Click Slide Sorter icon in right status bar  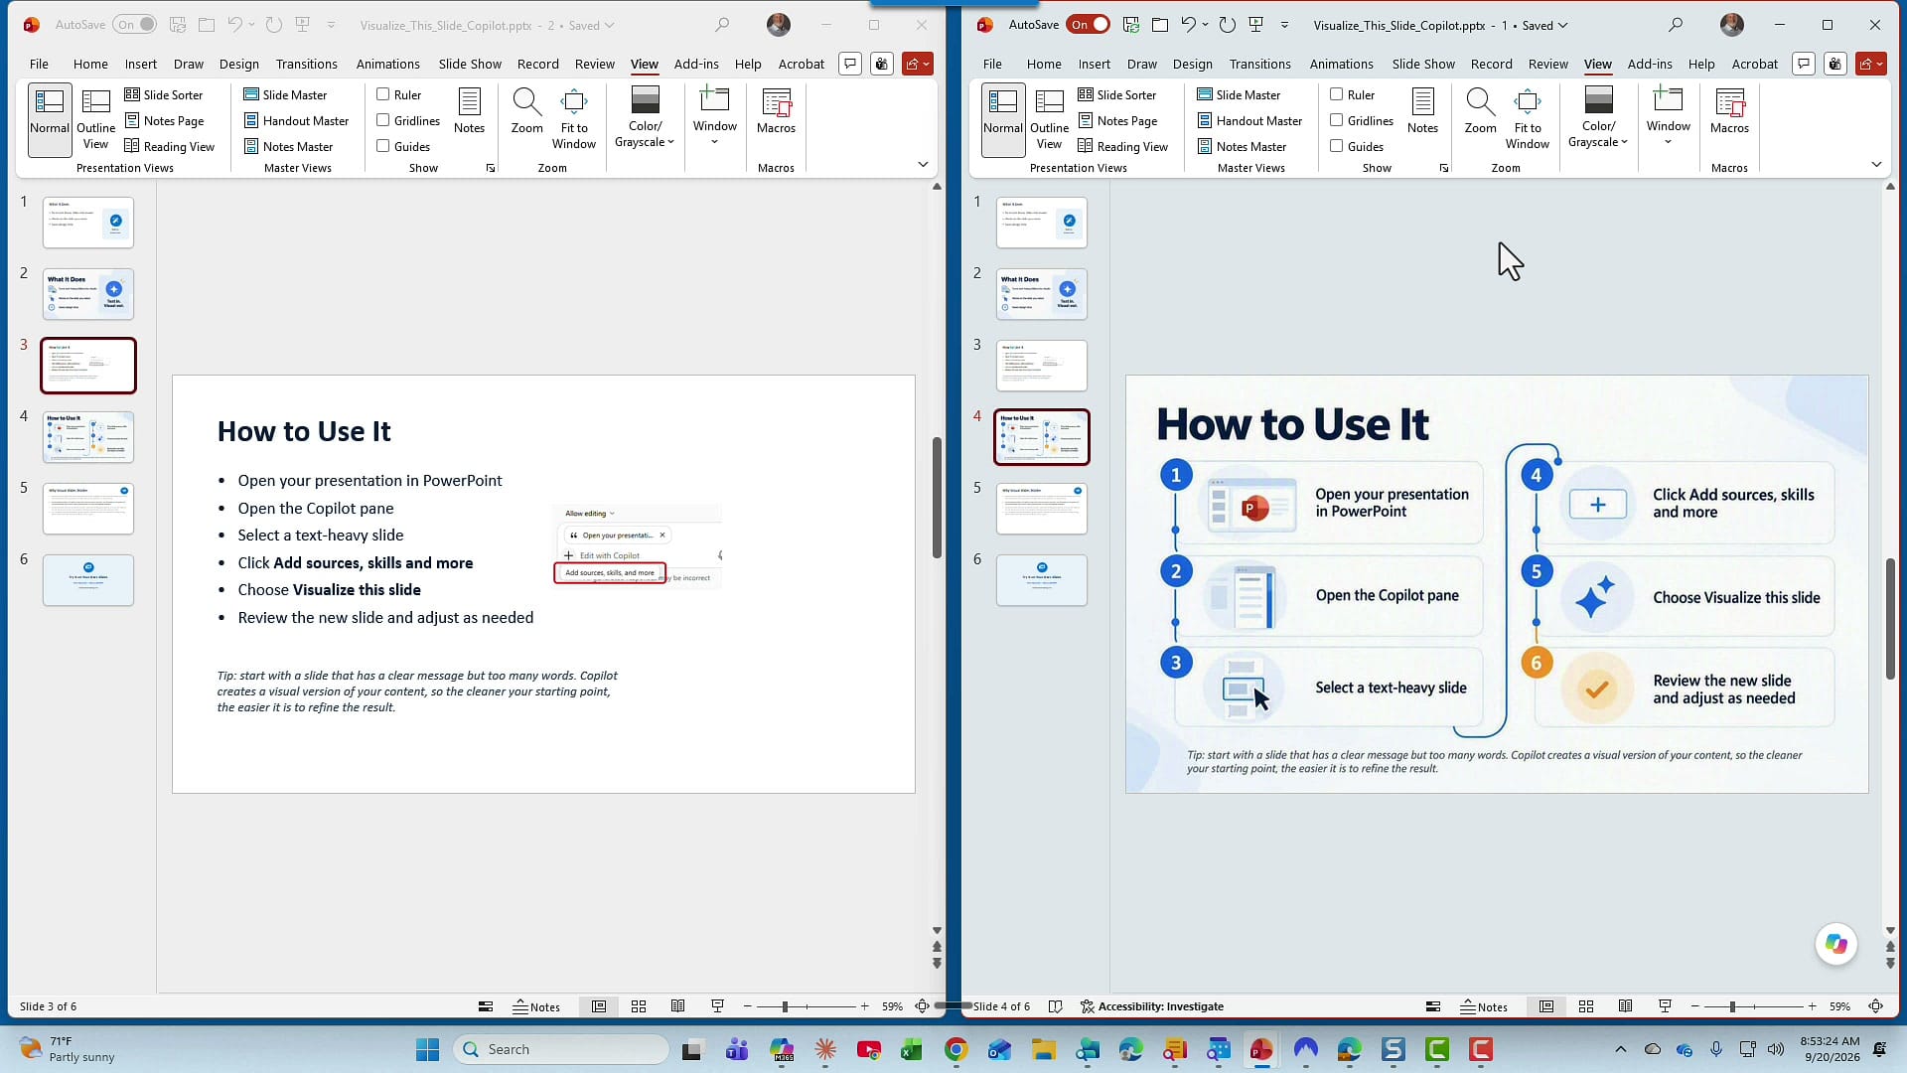[1586, 1006]
